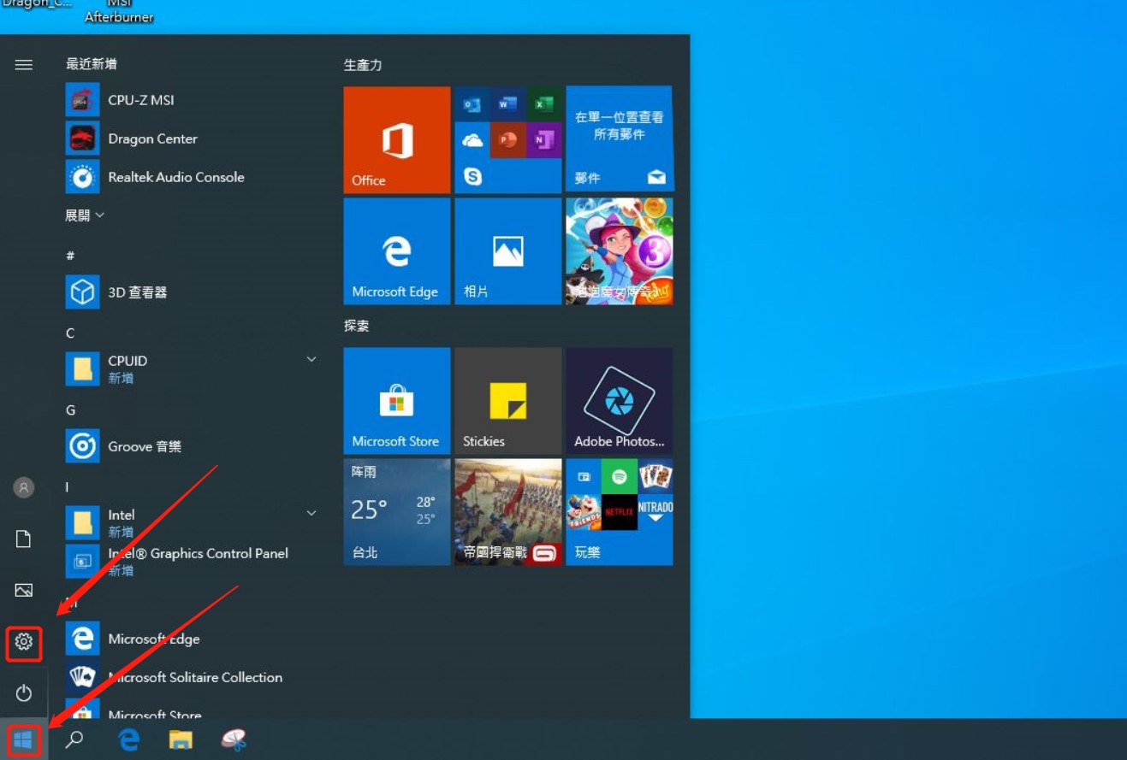The image size is (1127, 760).
Task: Open the Outlook icon in Office tile group
Action: point(472,103)
